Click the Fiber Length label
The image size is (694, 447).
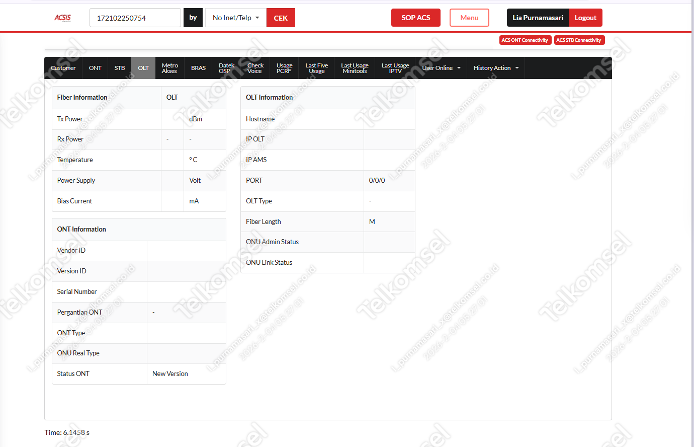tap(263, 222)
